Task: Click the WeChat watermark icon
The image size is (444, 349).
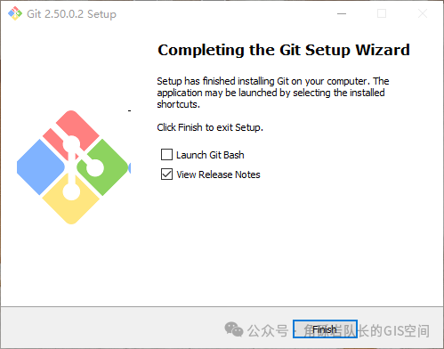Action: coord(234,329)
